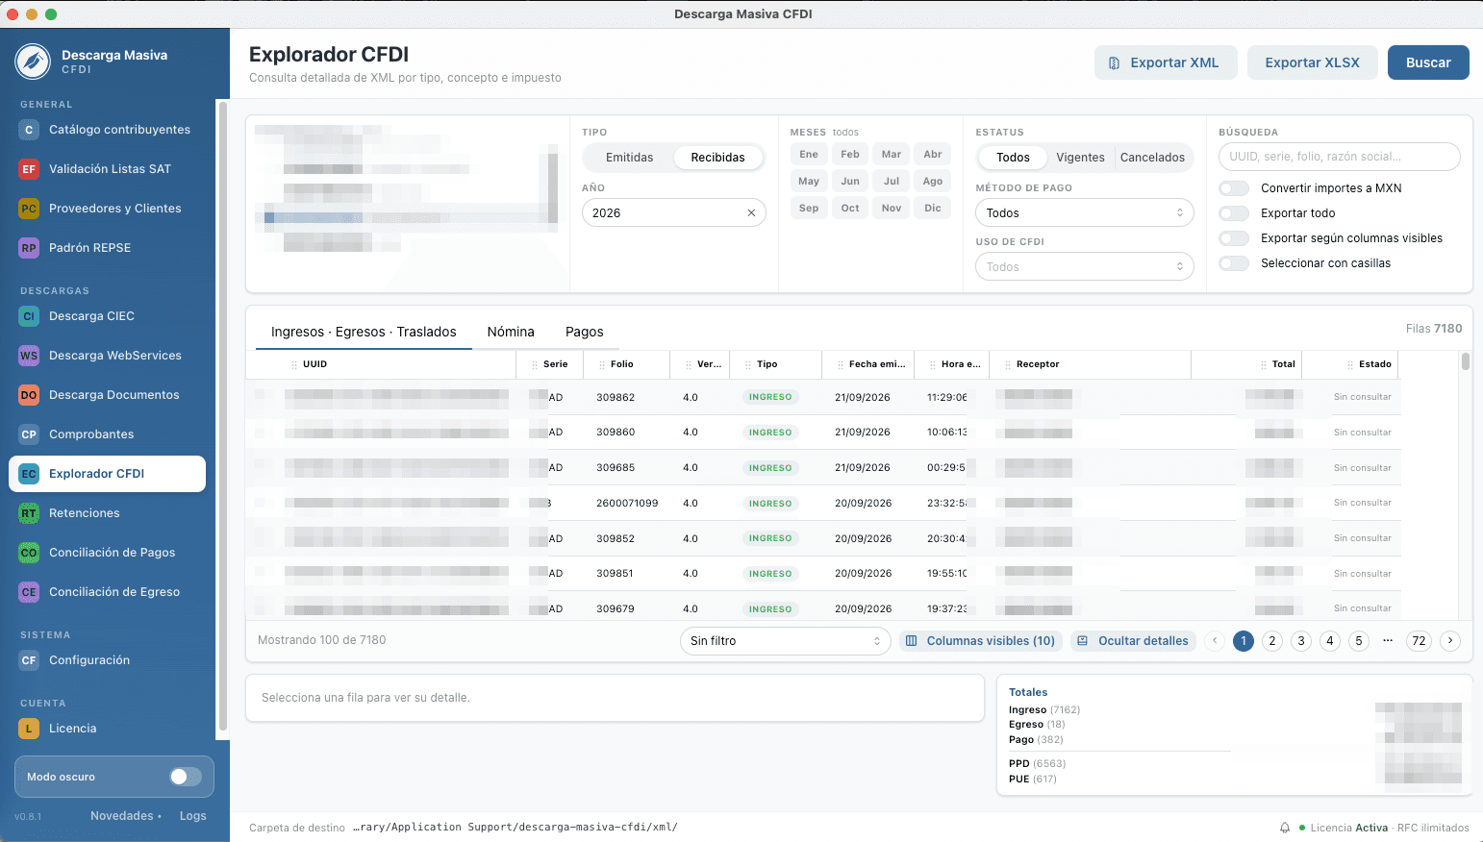Click the CF Configuración icon
This screenshot has height=842, width=1483.
tap(29, 660)
